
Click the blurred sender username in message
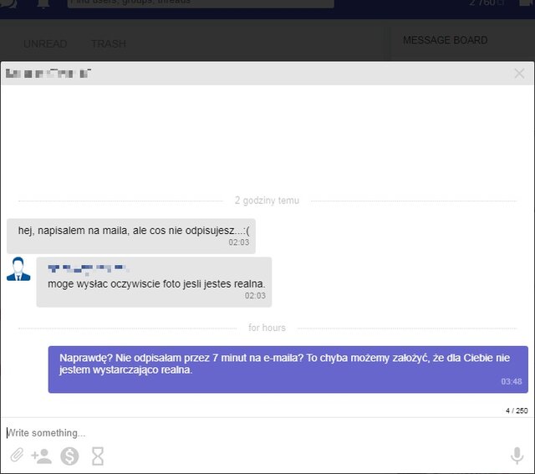88,268
